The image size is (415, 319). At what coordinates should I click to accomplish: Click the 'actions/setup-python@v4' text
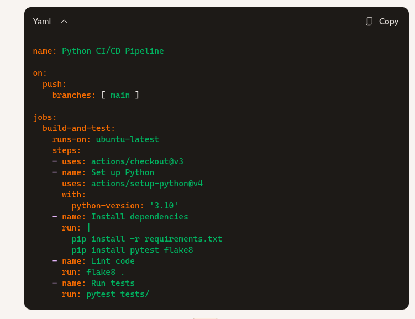tap(146, 184)
